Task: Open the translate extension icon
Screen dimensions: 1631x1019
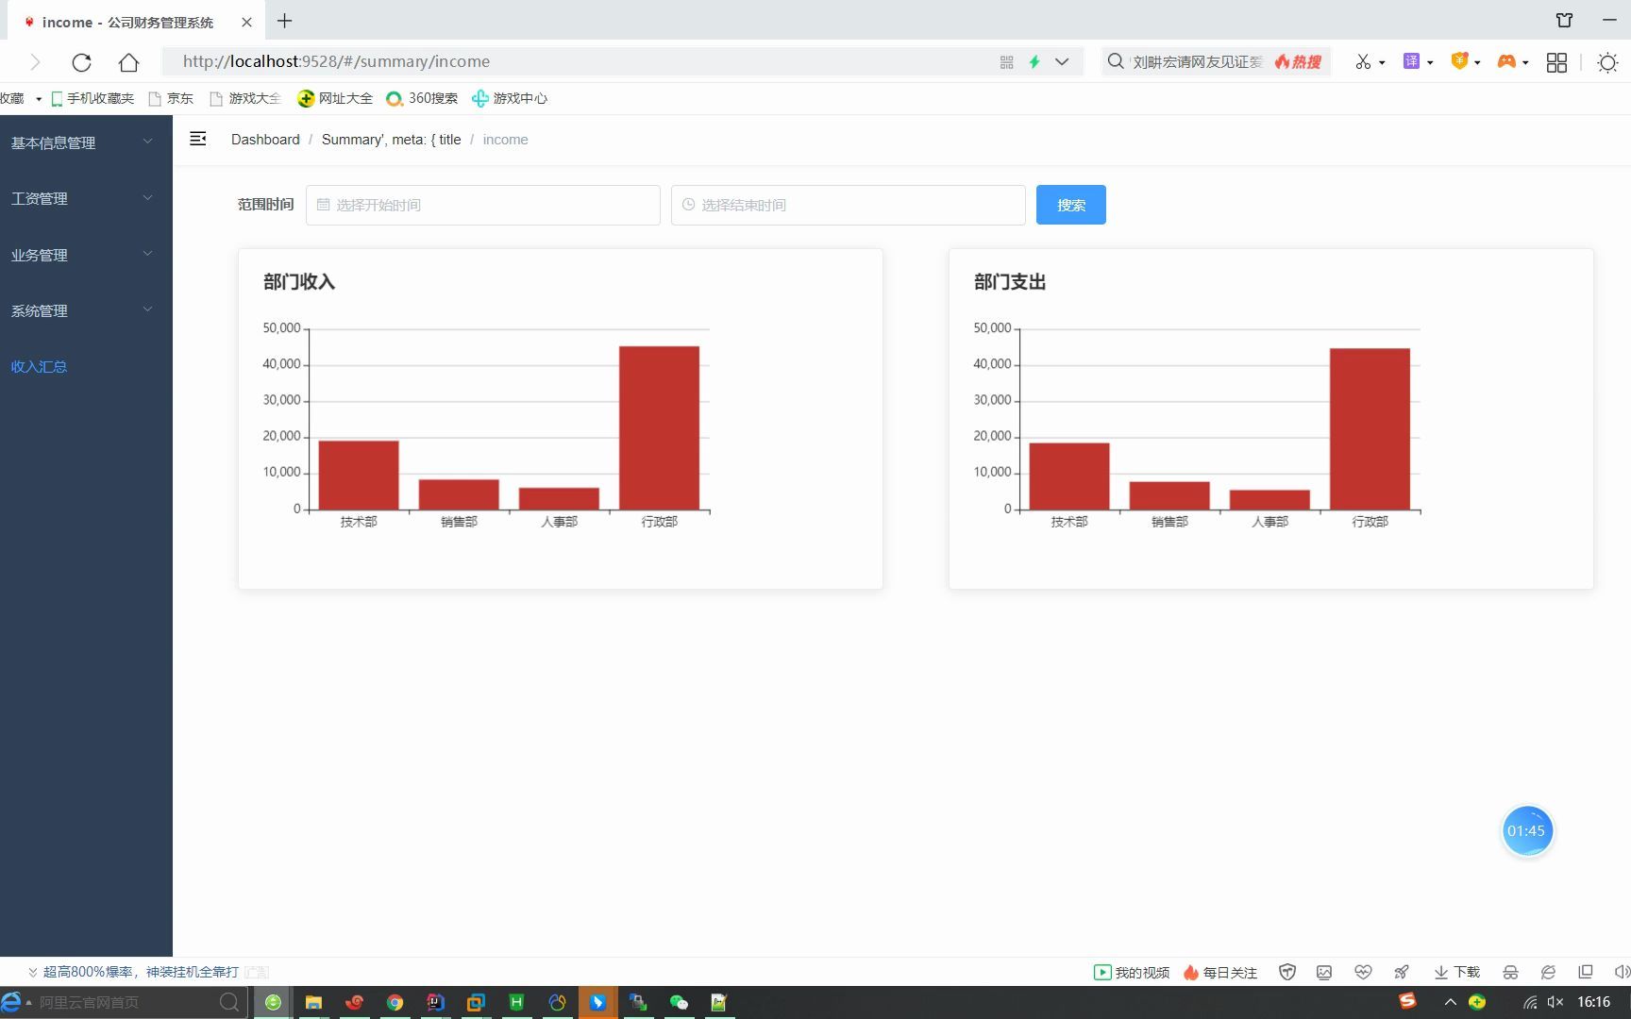Action: (1411, 61)
